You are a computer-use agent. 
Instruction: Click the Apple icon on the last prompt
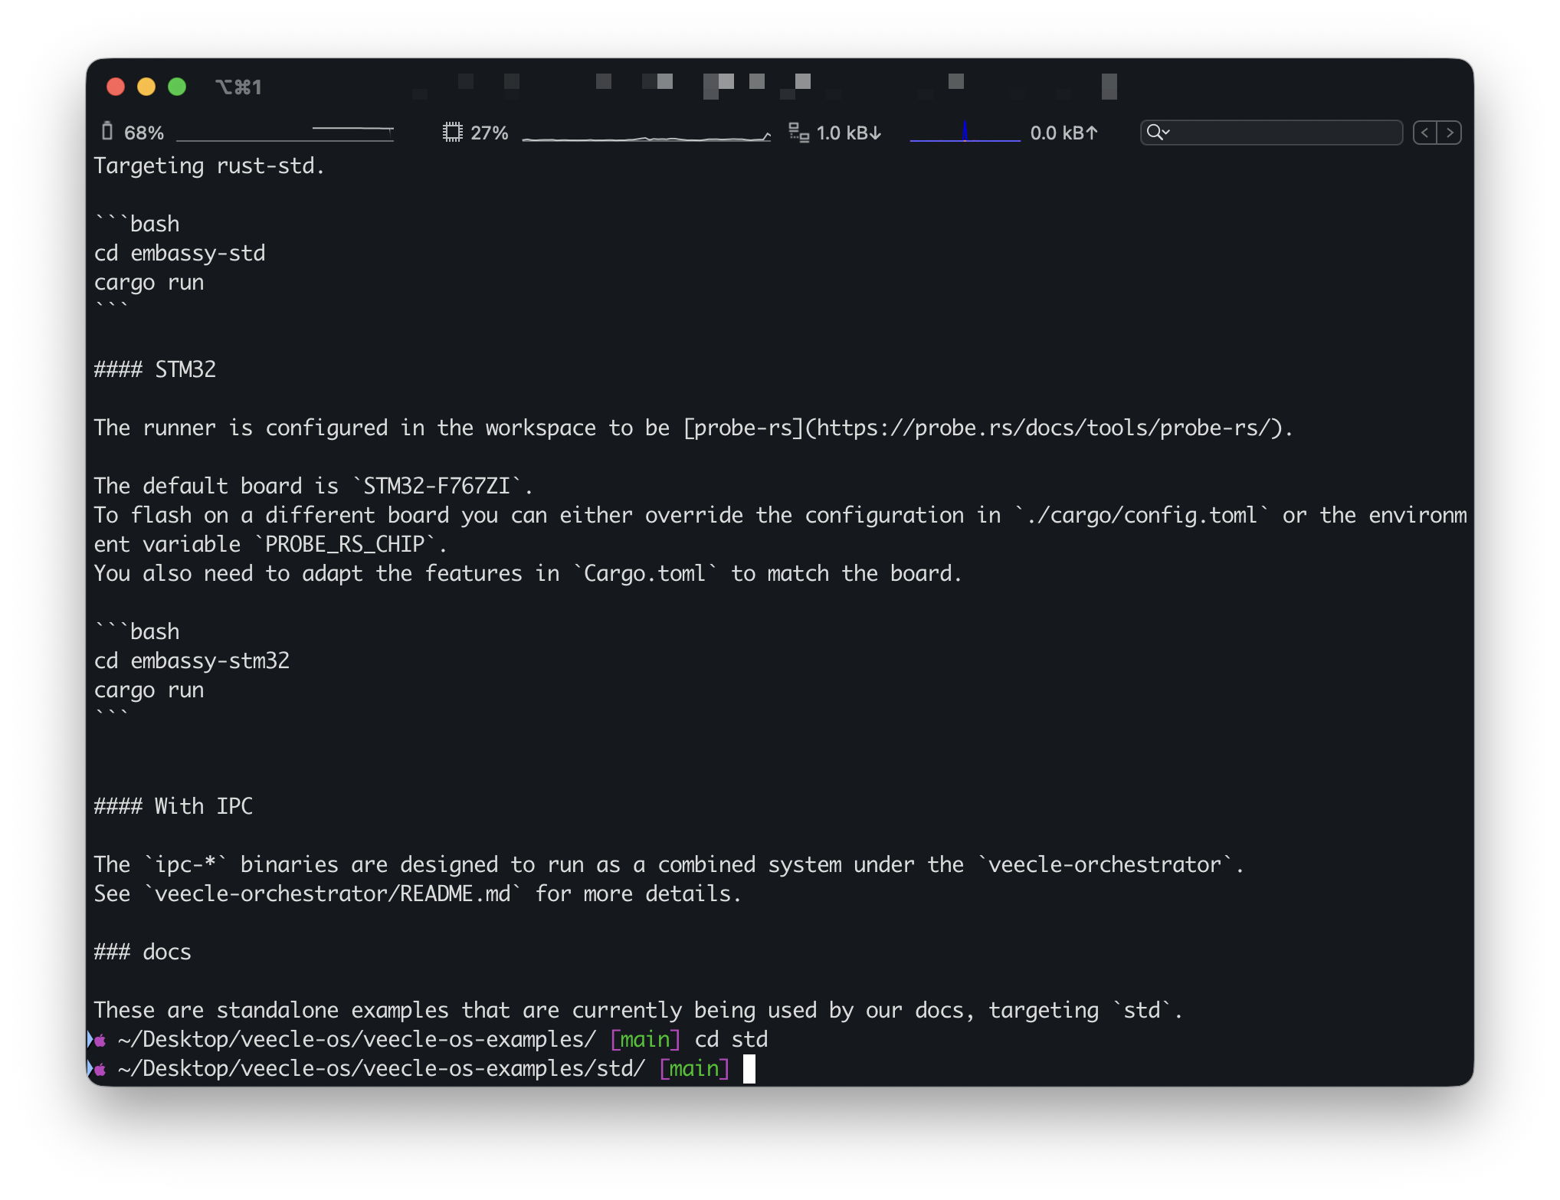pos(100,1069)
